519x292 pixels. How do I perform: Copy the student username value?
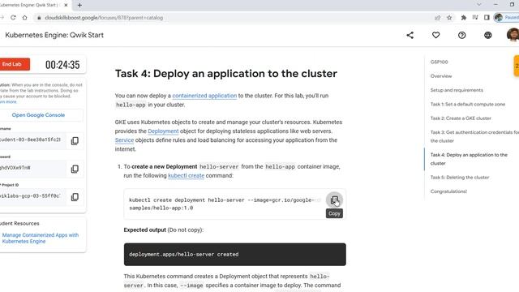click(x=75, y=140)
